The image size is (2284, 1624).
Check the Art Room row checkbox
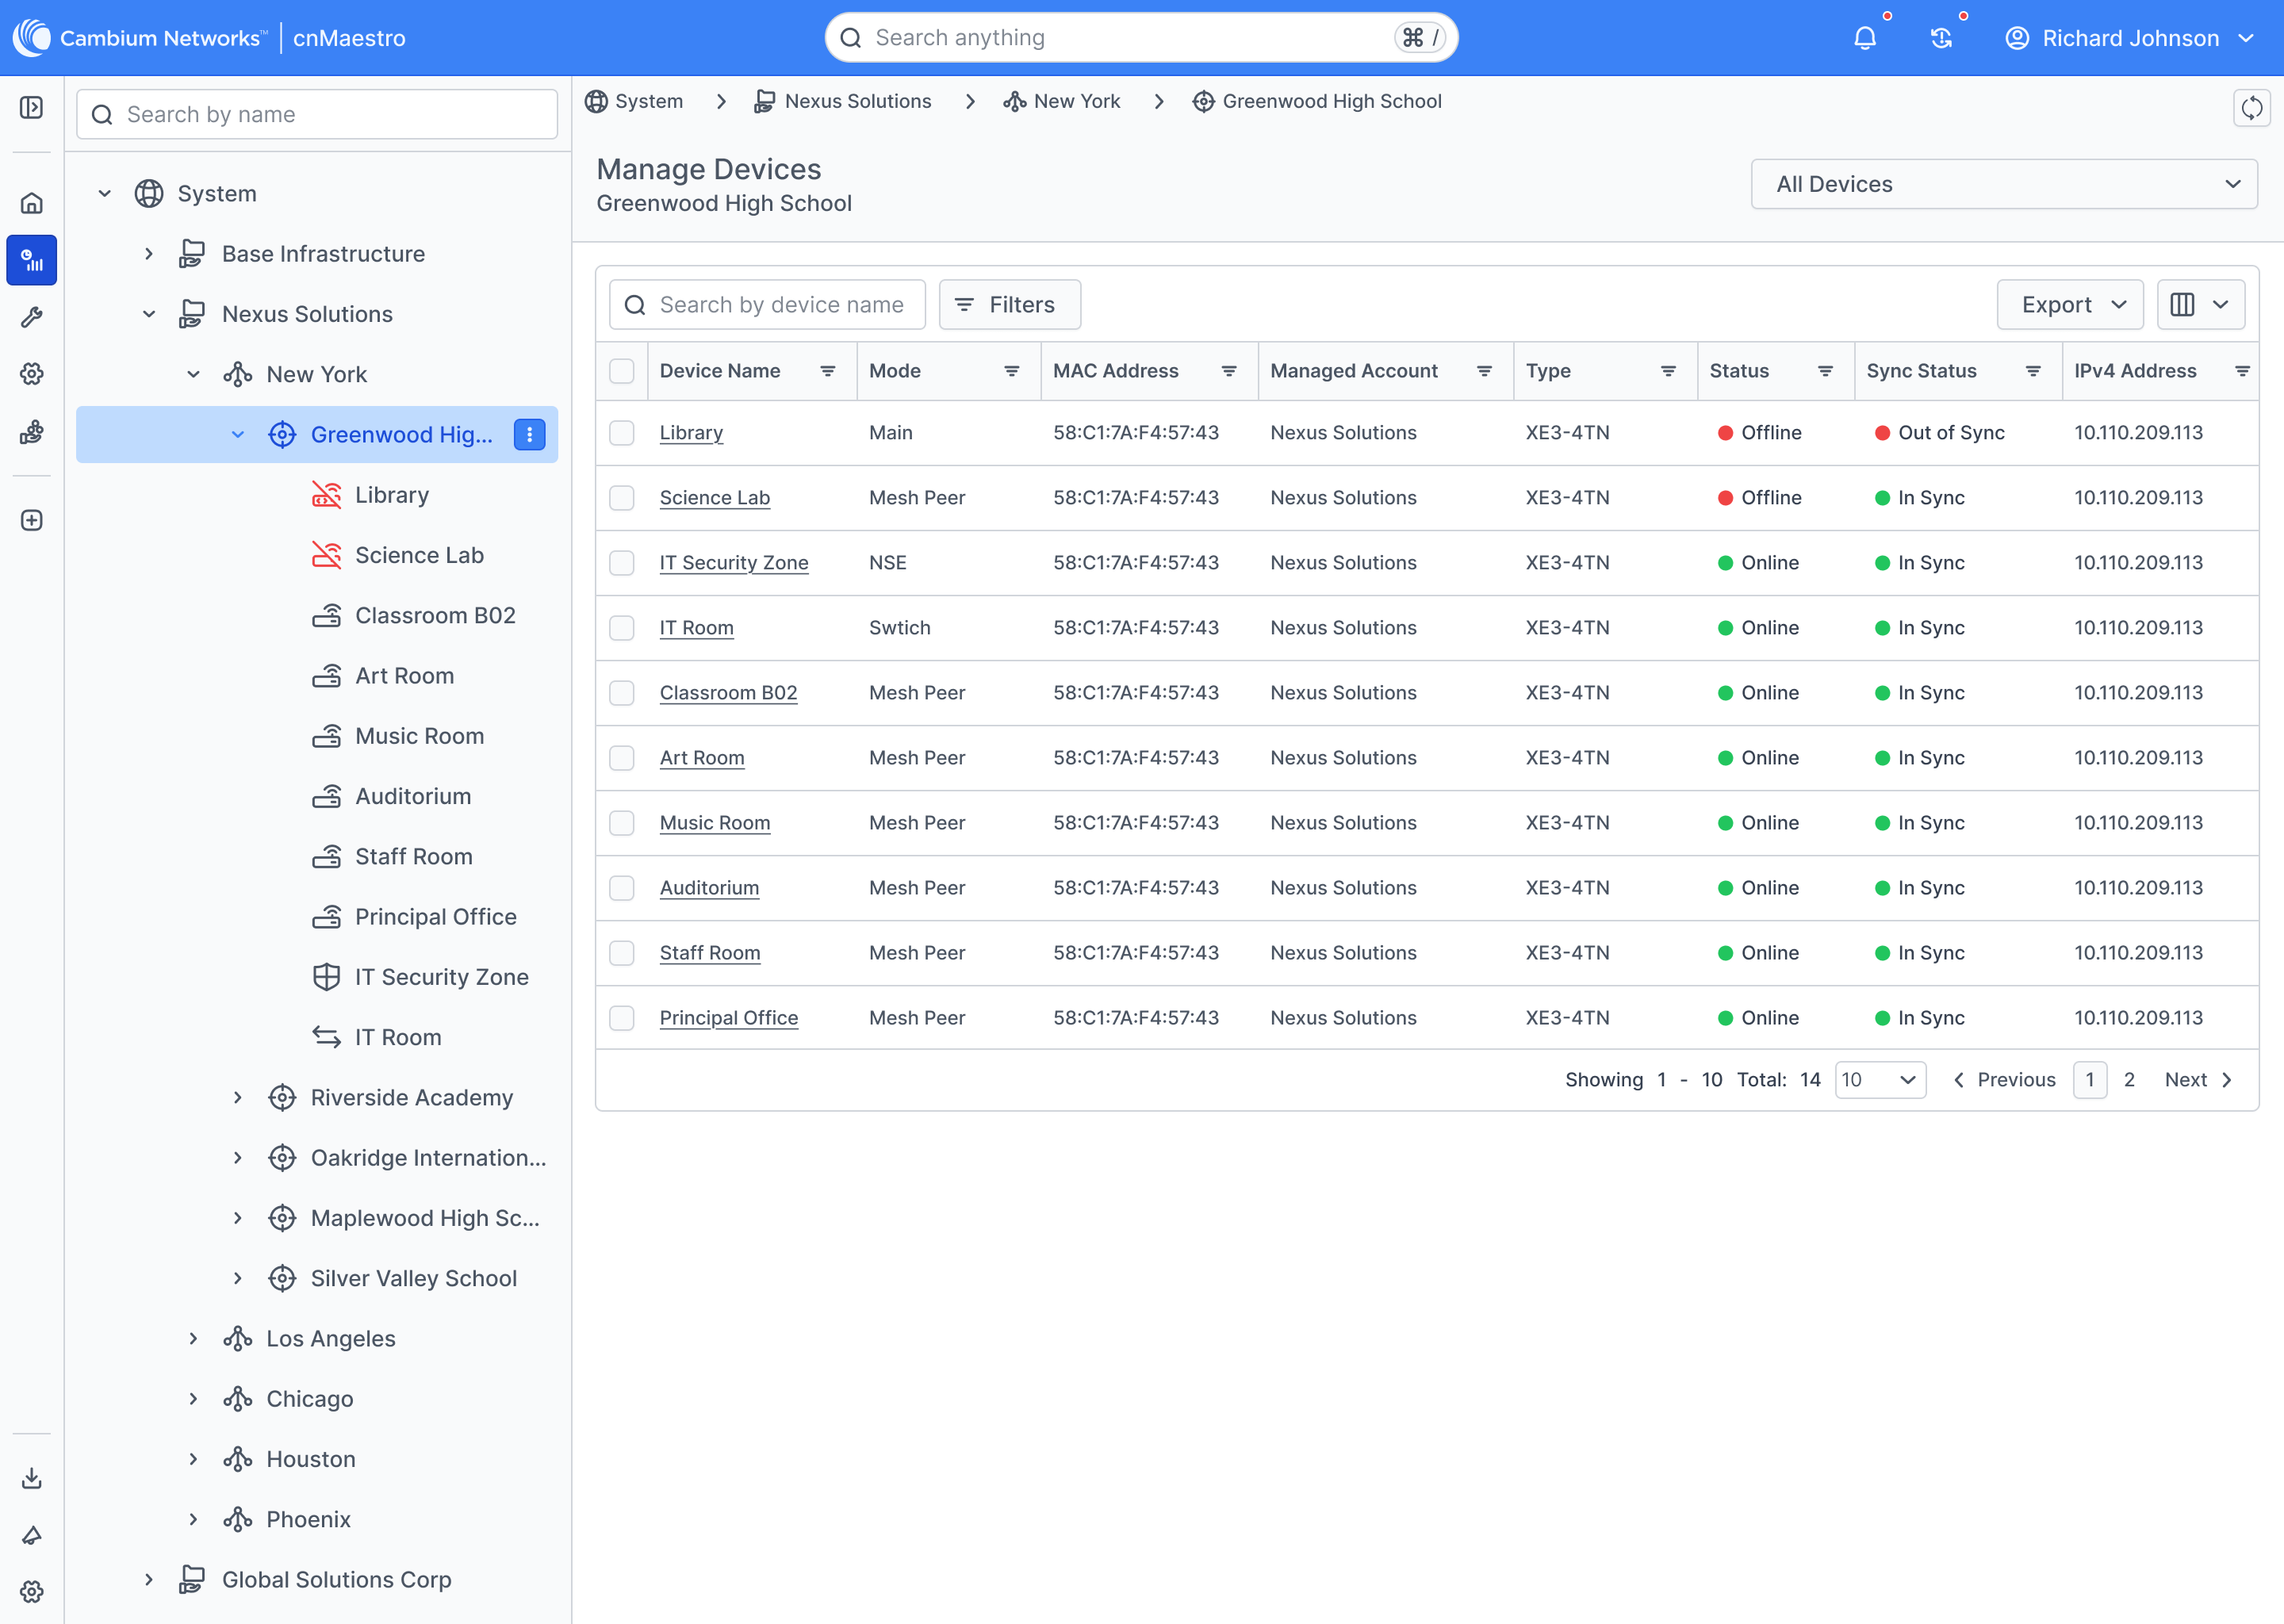coord(622,758)
